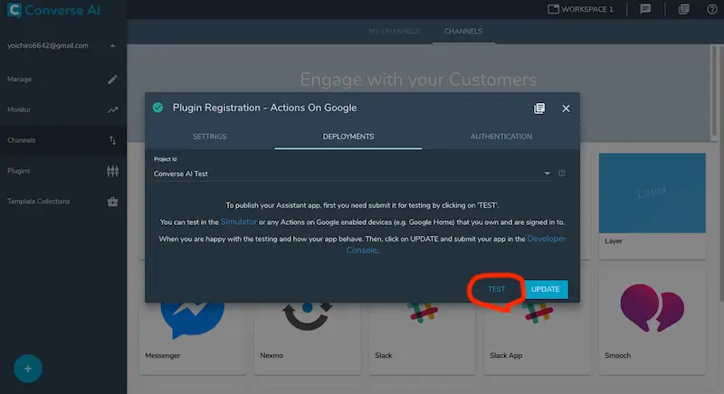
Task: Open Template Collections briefcase icon
Action: tap(112, 202)
